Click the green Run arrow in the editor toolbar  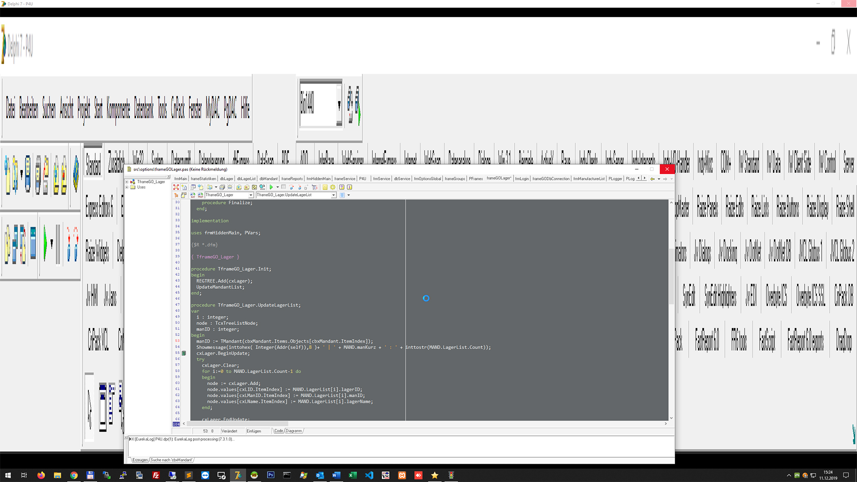271,187
